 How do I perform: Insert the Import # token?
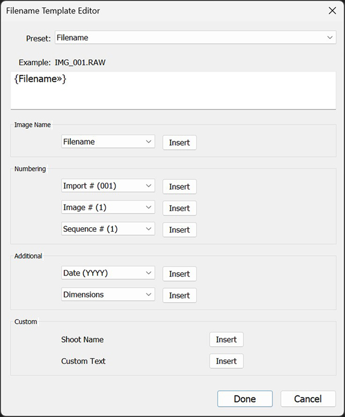tap(179, 187)
